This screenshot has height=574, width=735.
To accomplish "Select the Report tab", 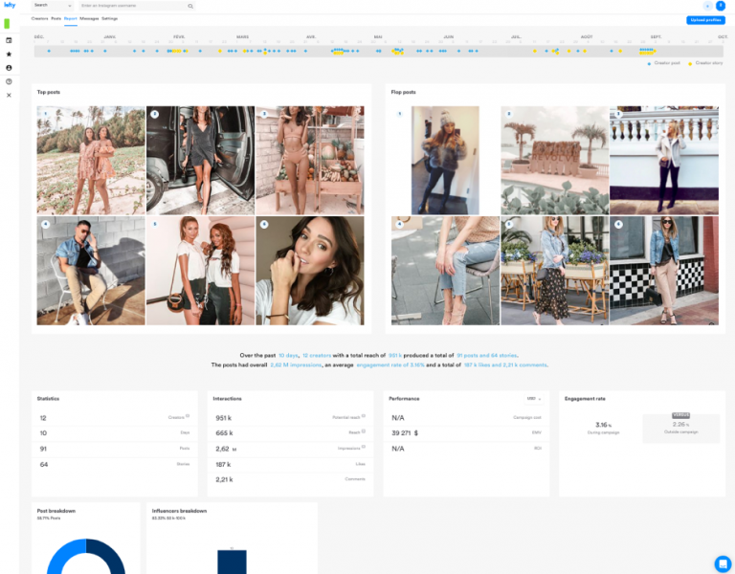I will coord(70,19).
